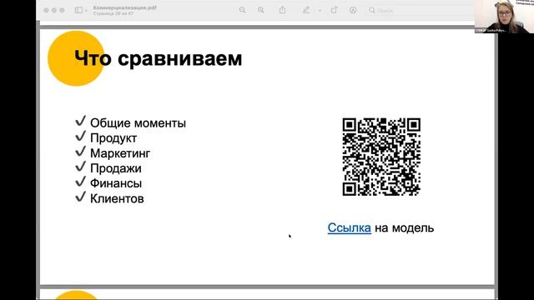Zoom out of the PDF page
The height and width of the screenshot is (300, 534).
242,10
